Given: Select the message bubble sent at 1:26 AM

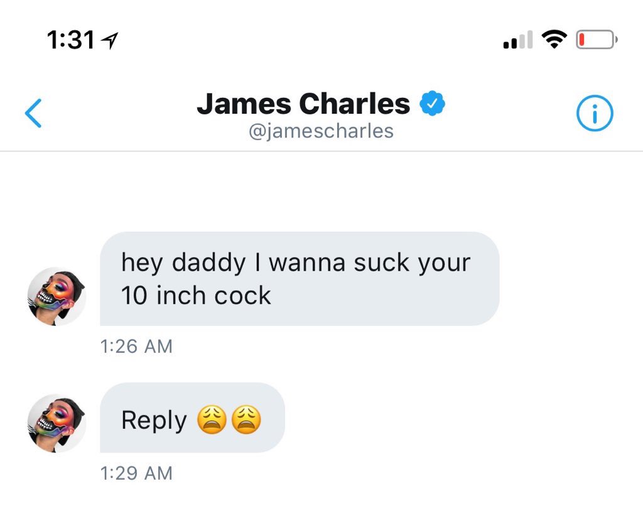Looking at the screenshot, I should [x=300, y=279].
